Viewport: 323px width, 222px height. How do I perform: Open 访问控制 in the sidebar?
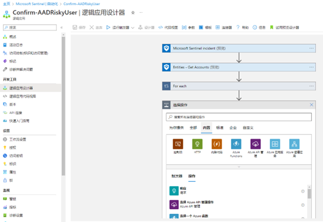pos(26,53)
